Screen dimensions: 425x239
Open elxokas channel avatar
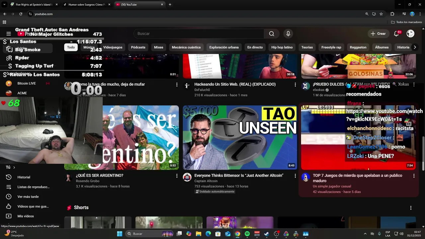point(305,86)
